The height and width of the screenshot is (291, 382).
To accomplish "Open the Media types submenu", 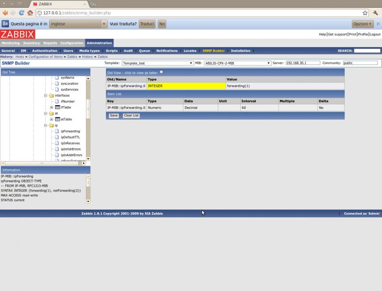I will [x=89, y=50].
